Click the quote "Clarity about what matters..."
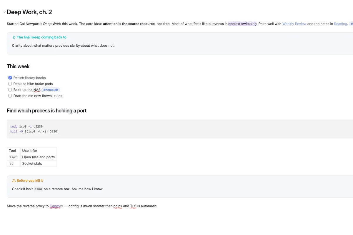 pyautogui.click(x=63, y=46)
